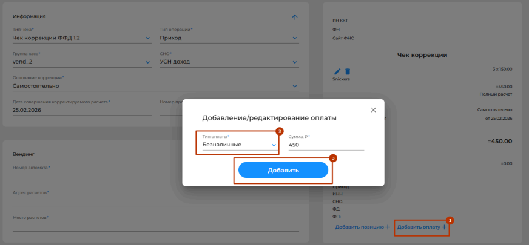The width and height of the screenshot is (529, 245).
Task: Close the payment dialog with the X
Action: point(373,110)
